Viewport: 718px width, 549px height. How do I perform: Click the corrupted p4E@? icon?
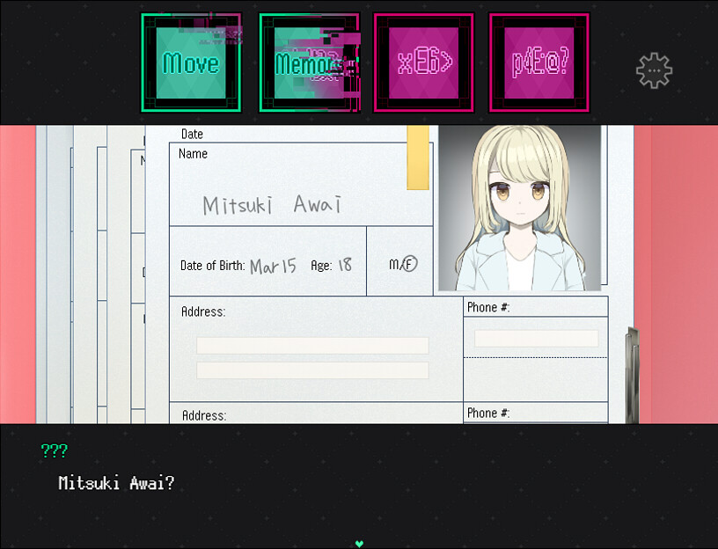pyautogui.click(x=538, y=64)
